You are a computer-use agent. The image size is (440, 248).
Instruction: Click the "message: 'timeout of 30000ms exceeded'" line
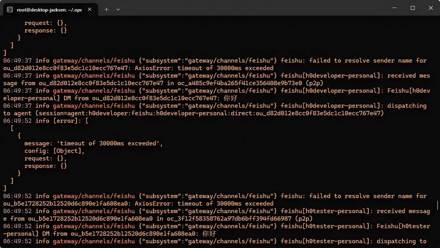pos(94,143)
